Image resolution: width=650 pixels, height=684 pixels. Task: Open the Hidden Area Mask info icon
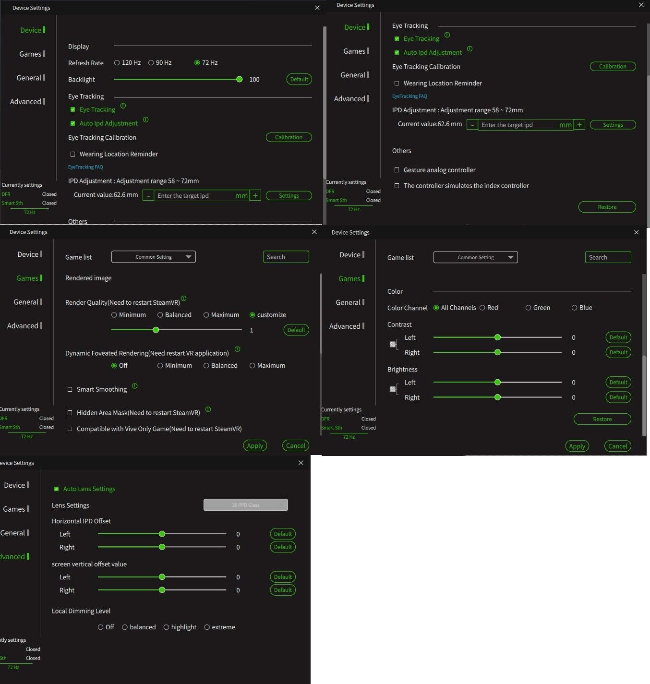pyautogui.click(x=208, y=409)
